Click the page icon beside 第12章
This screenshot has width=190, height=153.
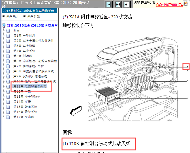[x=8, y=91]
